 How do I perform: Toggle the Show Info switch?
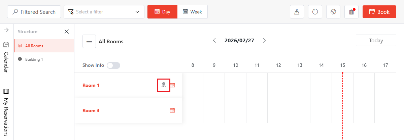pyautogui.click(x=113, y=65)
